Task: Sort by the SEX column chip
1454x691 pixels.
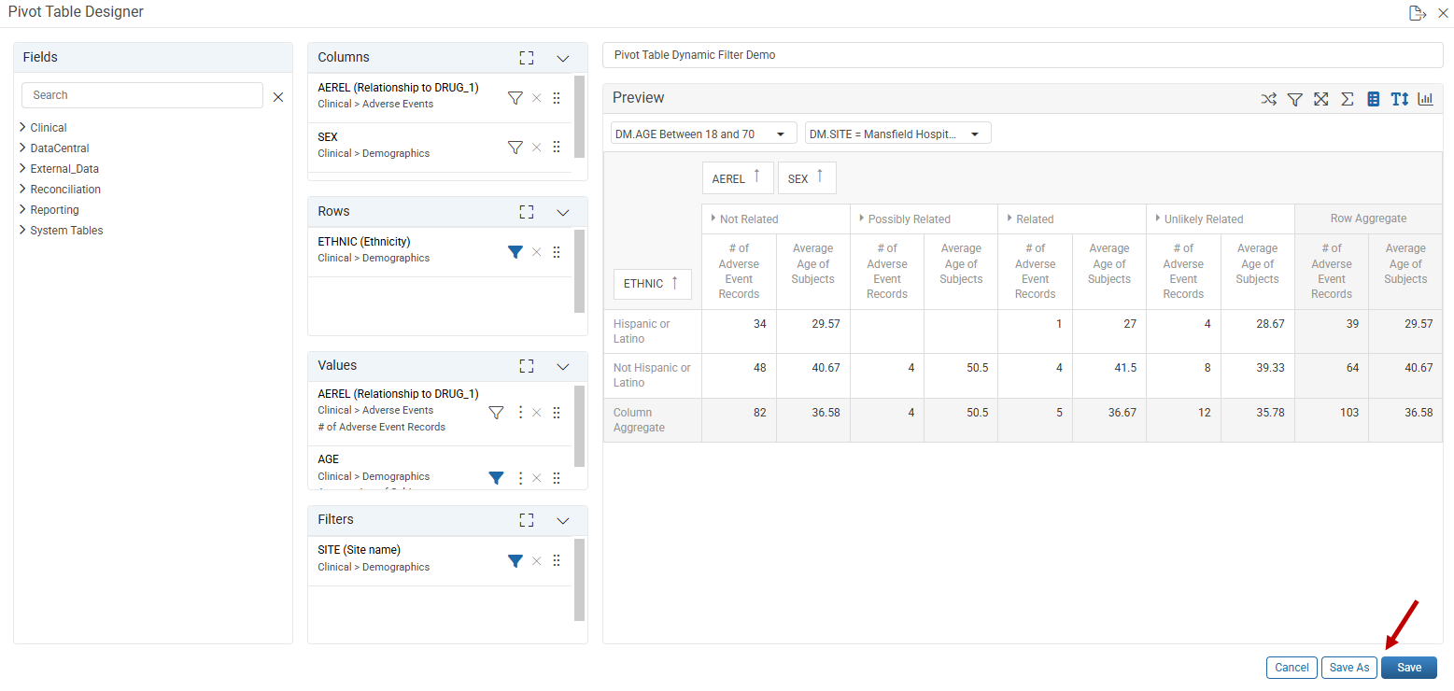Action: (x=807, y=177)
